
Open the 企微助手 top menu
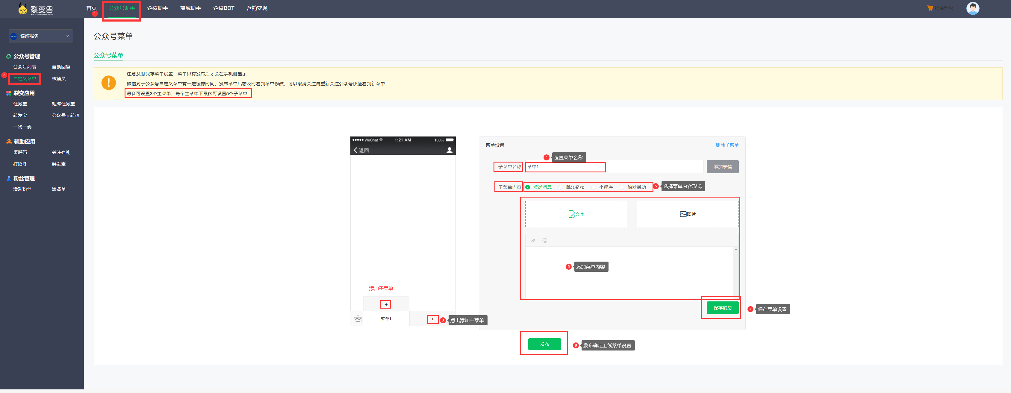158,8
